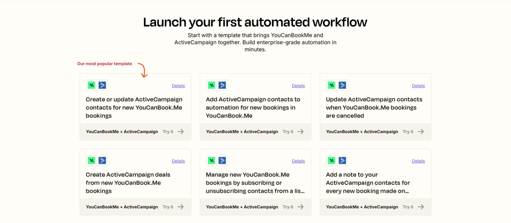This screenshot has height=223, width=511.
Task: Select title 'Create ActiveCampaign deals from new YouCanBook.Me bookings'
Action: pyautogui.click(x=128, y=183)
